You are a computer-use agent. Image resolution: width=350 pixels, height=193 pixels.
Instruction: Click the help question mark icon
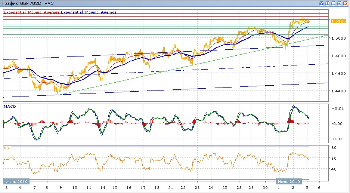coord(322,3)
